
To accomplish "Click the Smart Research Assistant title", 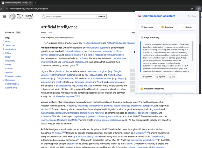I will pyautogui.click(x=158, y=16).
